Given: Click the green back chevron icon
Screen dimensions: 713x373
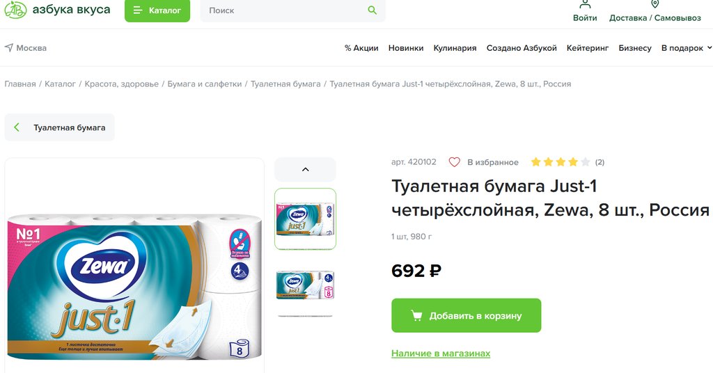Looking at the screenshot, I should point(17,127).
